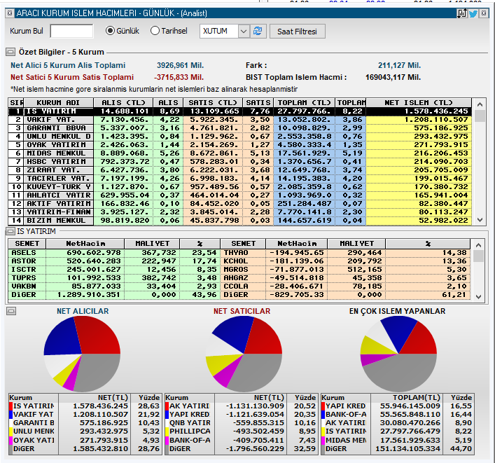Click YAPI KRED row in En Çok Islem legend
The height and width of the screenshot is (463, 495).
coord(398,406)
